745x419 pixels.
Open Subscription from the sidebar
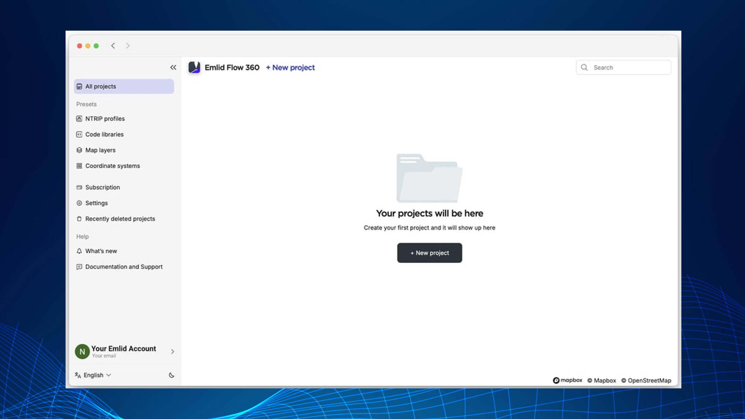point(102,187)
